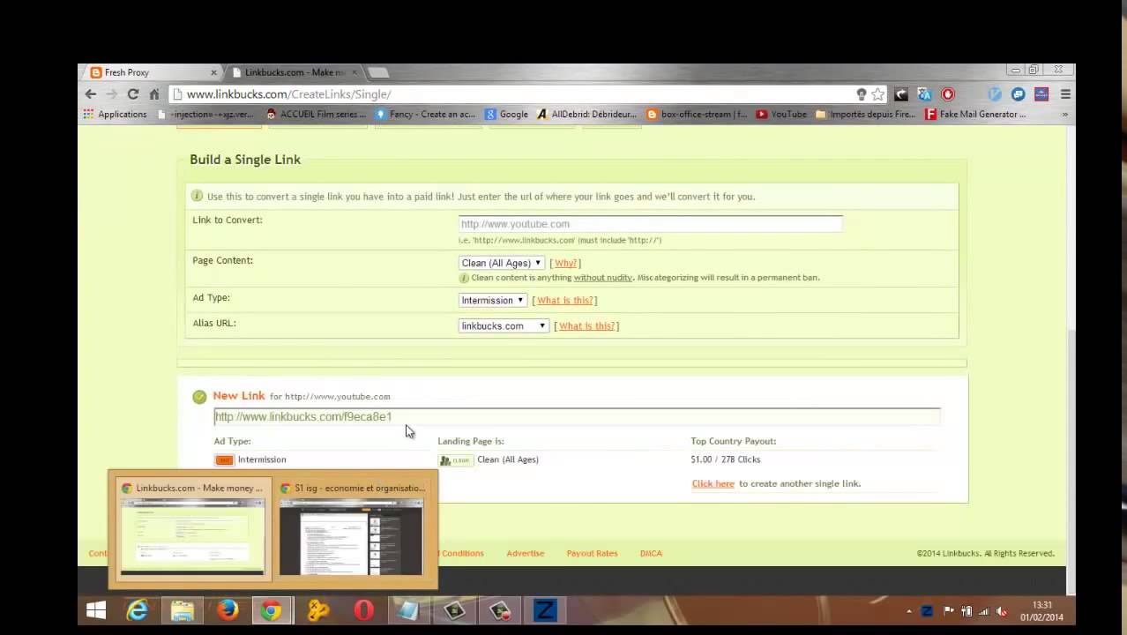This screenshot has height=635, width=1127.
Task: Open a new browser tab
Action: pos(377,72)
